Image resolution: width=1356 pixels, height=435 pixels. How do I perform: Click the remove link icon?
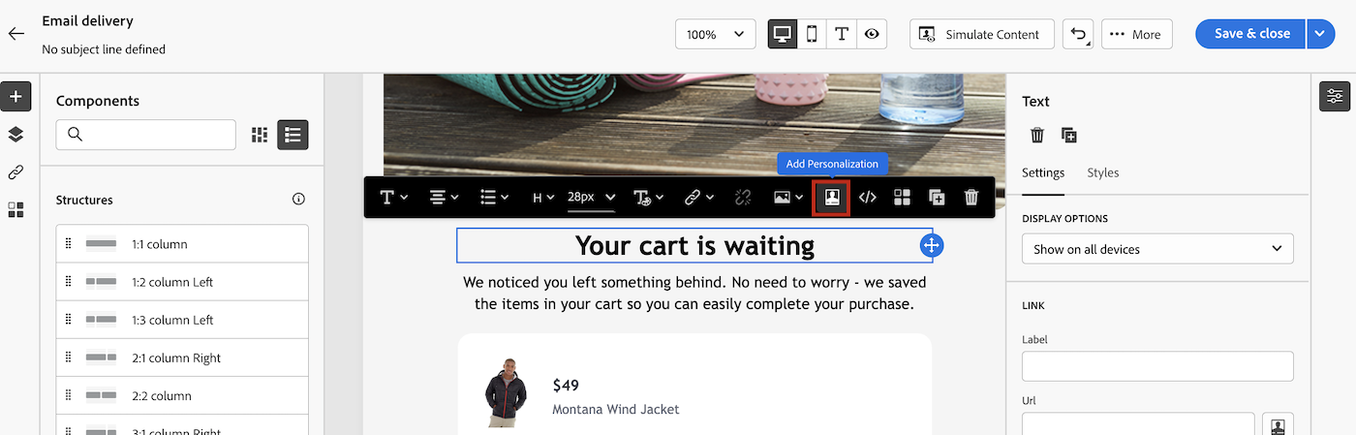(743, 198)
